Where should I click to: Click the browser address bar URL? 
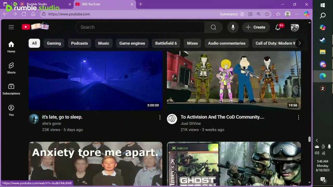click(x=69, y=14)
